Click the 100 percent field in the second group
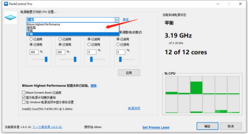This screenshot has width=248, height=134. tap(60, 52)
